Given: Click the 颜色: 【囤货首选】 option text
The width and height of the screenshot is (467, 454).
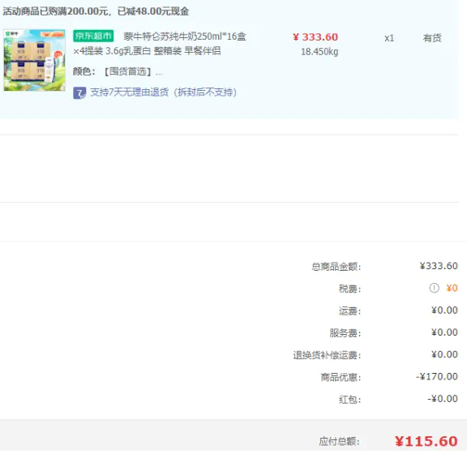Looking at the screenshot, I should [118, 71].
